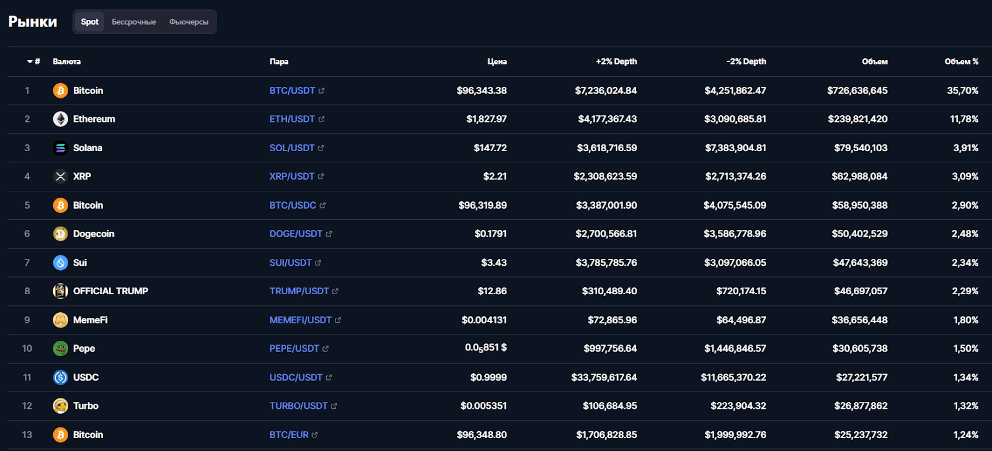Click the Рынки page heading
This screenshot has height=451, width=992.
[x=33, y=22]
